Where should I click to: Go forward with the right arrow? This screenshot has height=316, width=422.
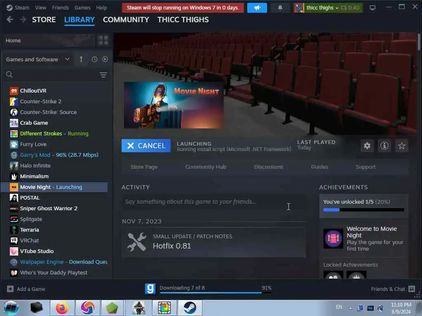point(23,19)
